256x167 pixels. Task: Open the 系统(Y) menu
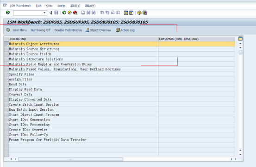point(75,6)
